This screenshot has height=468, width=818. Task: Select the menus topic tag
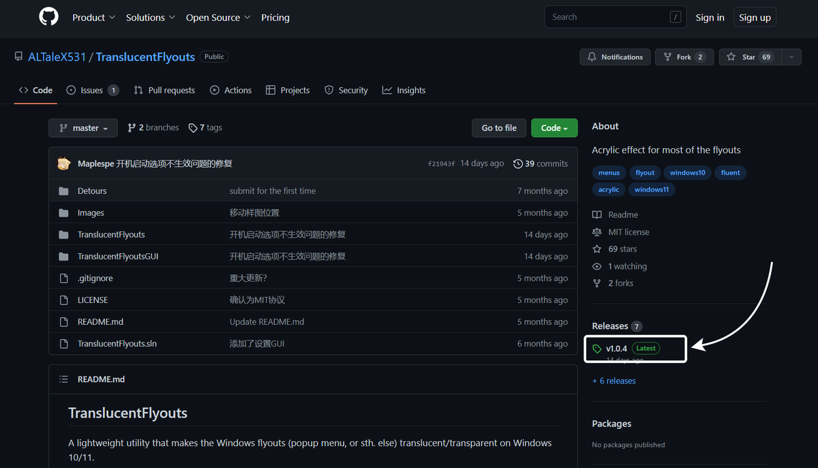tap(609, 173)
